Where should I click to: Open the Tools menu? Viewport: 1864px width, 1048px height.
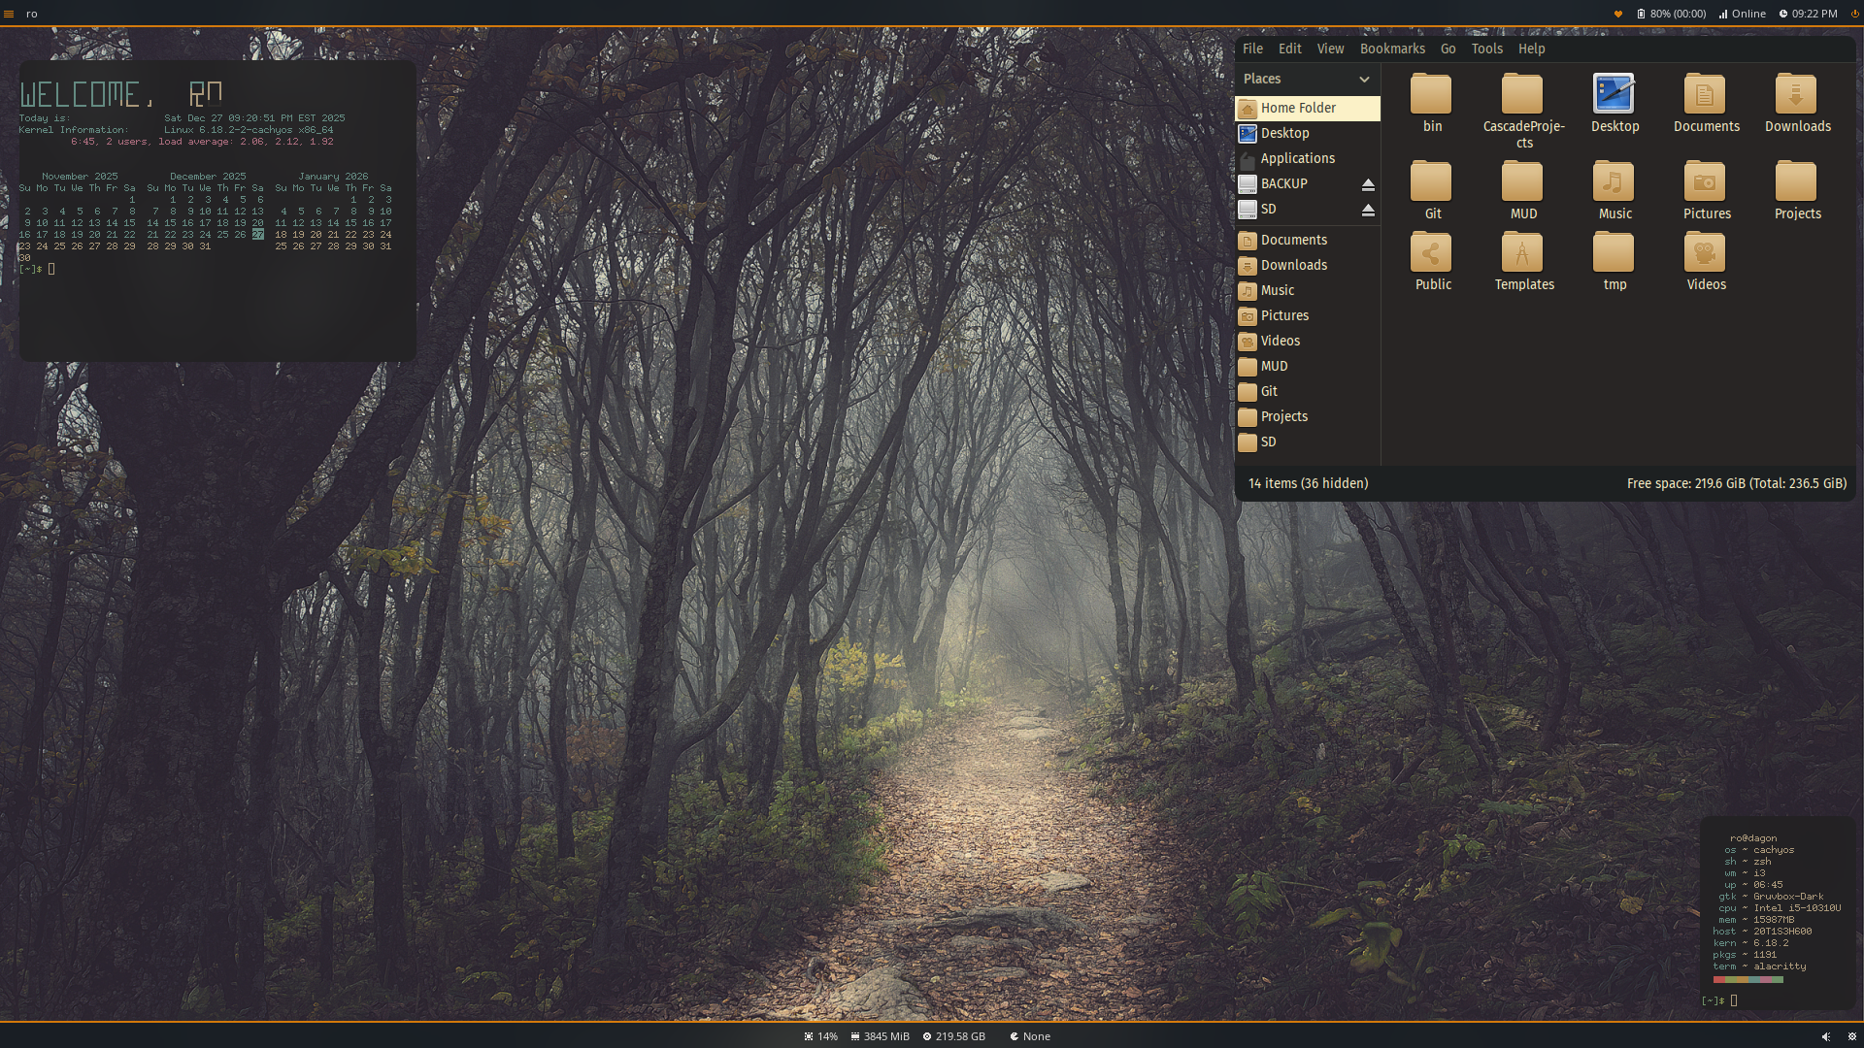coord(1486,49)
